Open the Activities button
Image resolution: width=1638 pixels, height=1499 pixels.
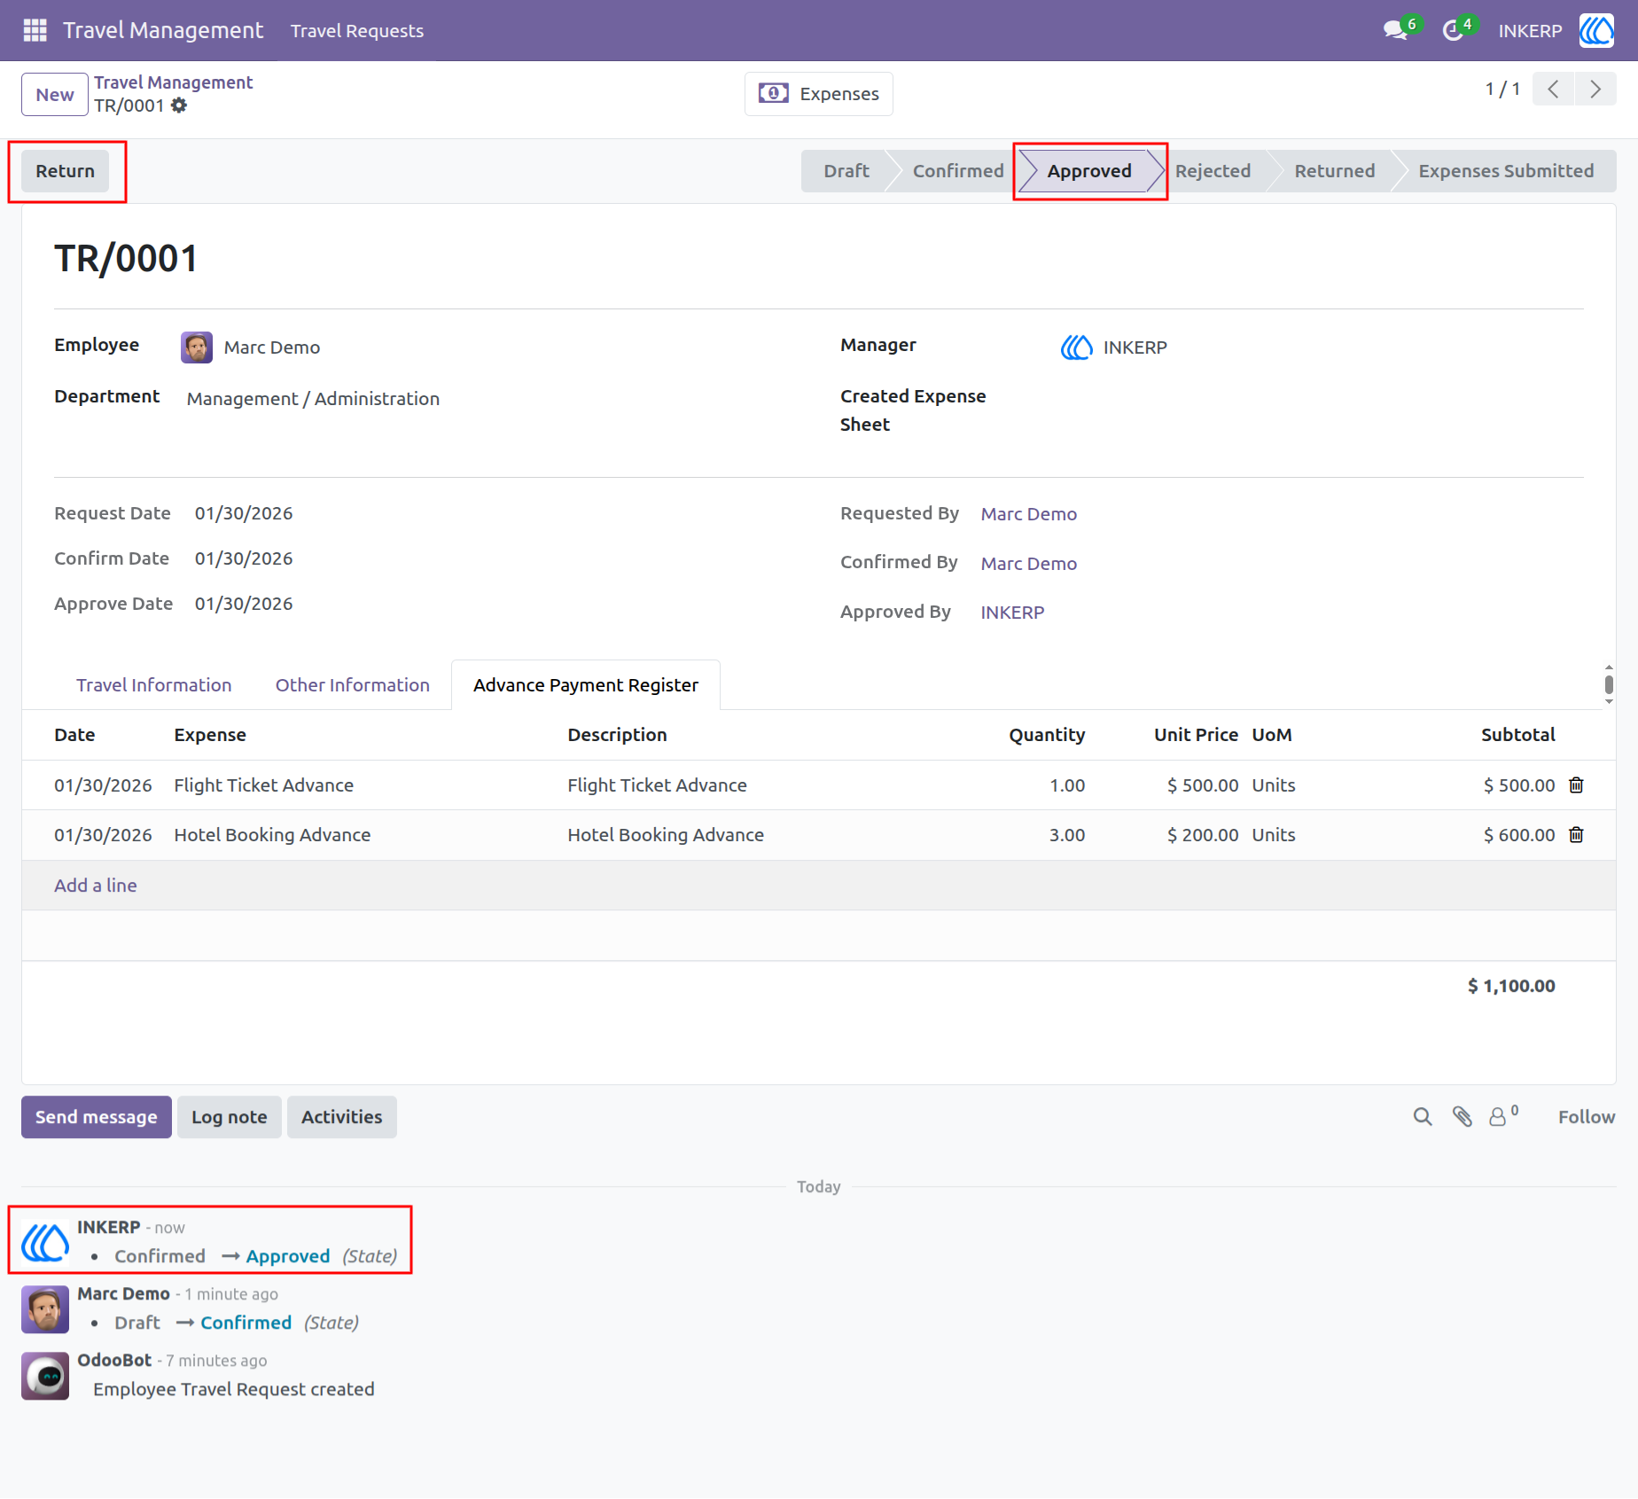tap(342, 1117)
